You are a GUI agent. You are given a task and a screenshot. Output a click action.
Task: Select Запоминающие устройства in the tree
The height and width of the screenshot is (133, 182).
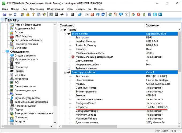click(x=31, y=102)
